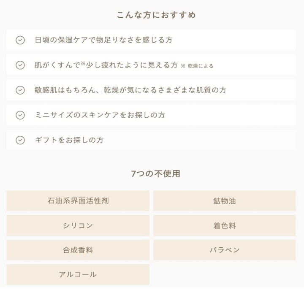Click the 鉱物油 box
Viewport: 304px width, 290px height.
point(224,201)
